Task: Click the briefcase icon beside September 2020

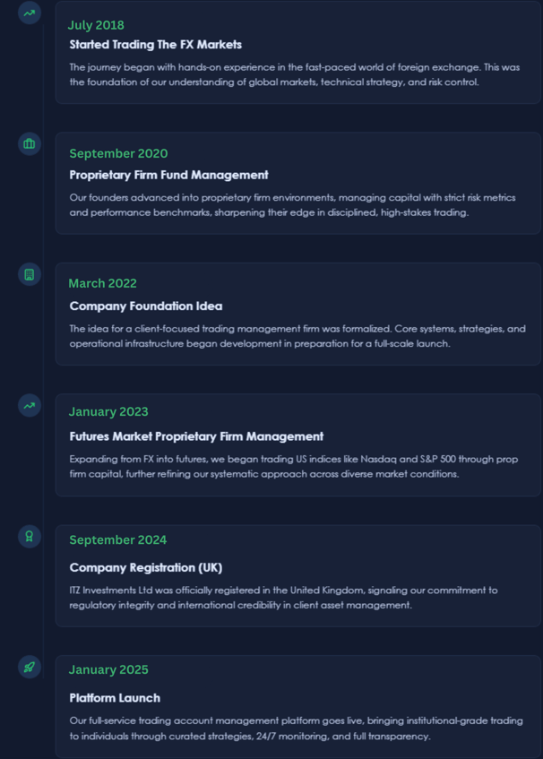Action: [30, 143]
